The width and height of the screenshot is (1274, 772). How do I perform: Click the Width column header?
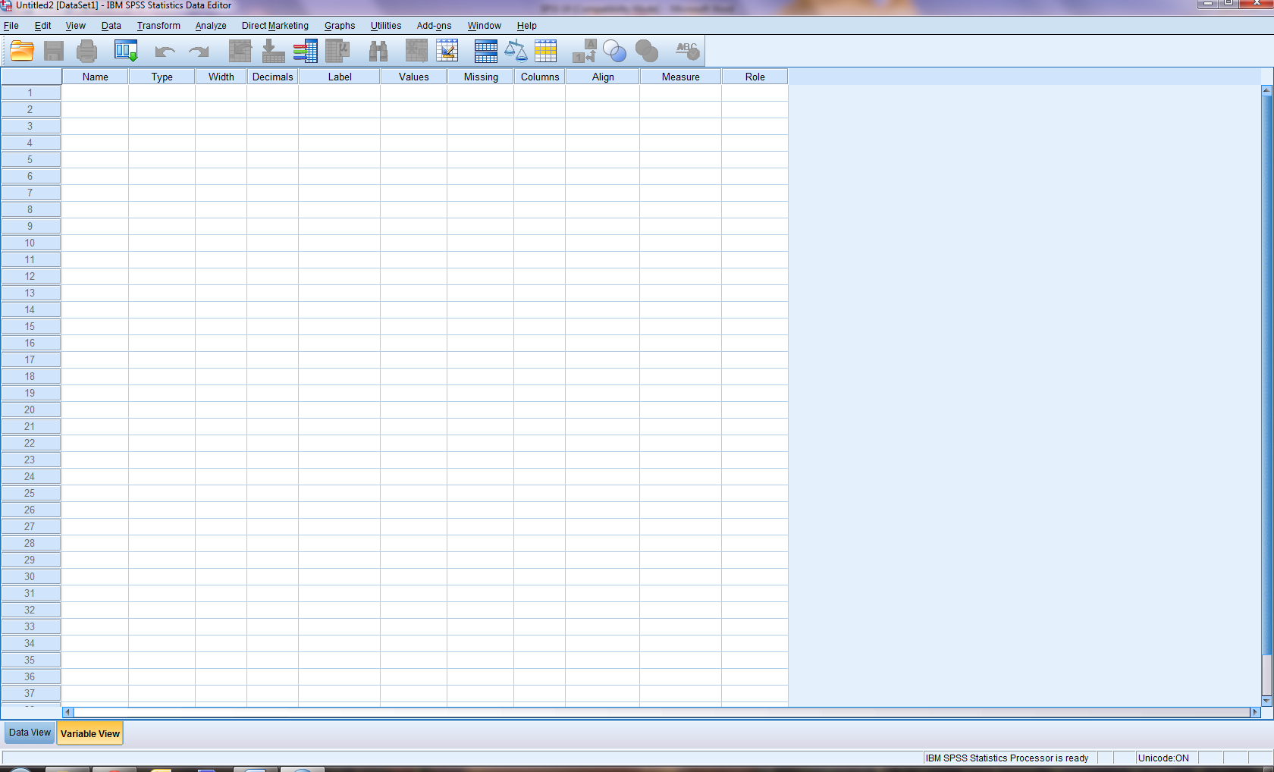pyautogui.click(x=221, y=77)
